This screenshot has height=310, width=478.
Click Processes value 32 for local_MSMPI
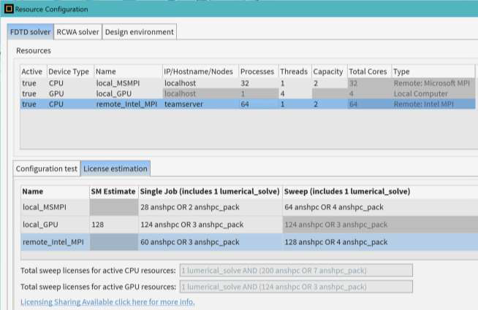pyautogui.click(x=259, y=83)
